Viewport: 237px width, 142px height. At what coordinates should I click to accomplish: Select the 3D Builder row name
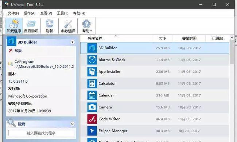108,48
